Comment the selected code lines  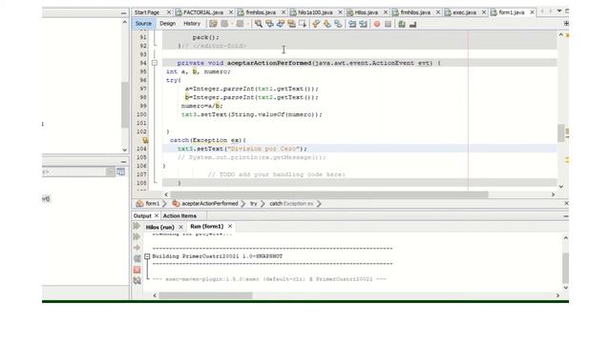402,24
